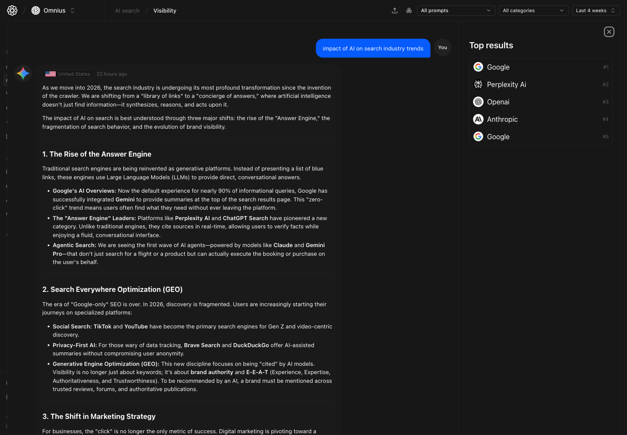Click the Omnius workspace logo icon
627x435 pixels.
pos(35,10)
